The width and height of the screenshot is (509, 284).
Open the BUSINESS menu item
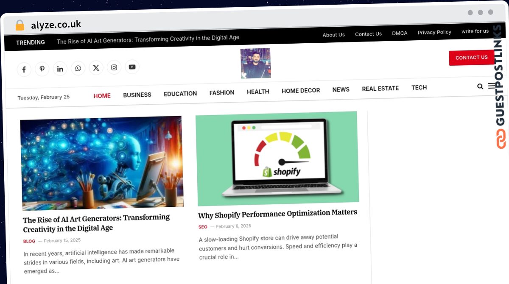click(x=137, y=95)
